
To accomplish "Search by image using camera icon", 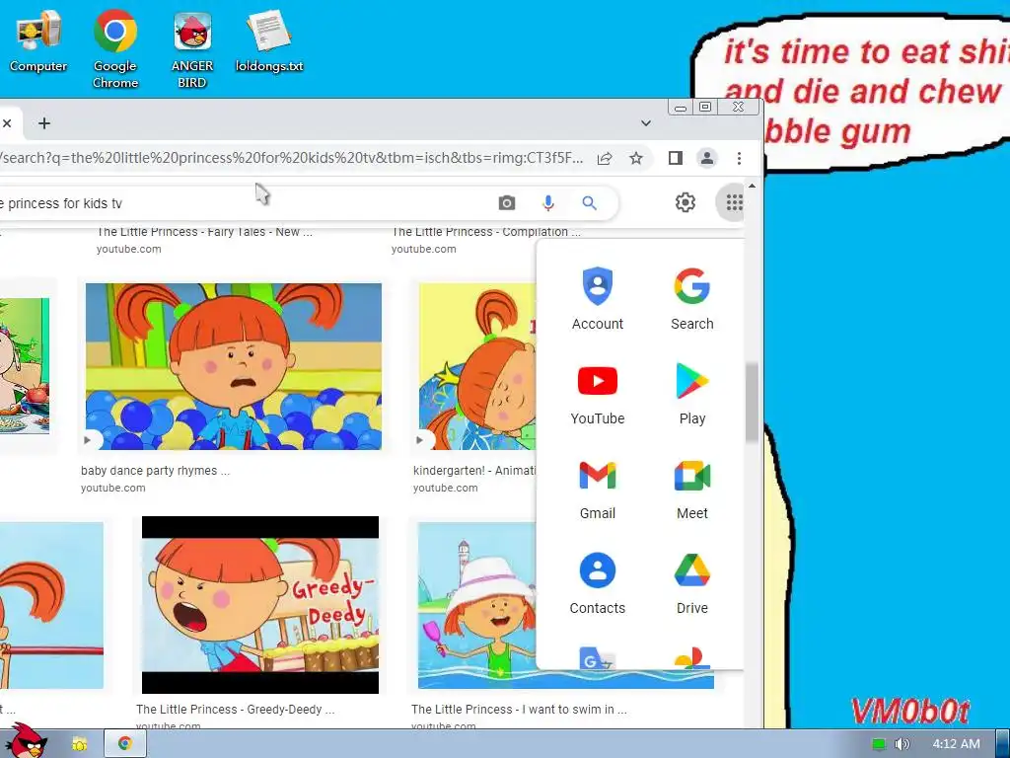I will 507,203.
